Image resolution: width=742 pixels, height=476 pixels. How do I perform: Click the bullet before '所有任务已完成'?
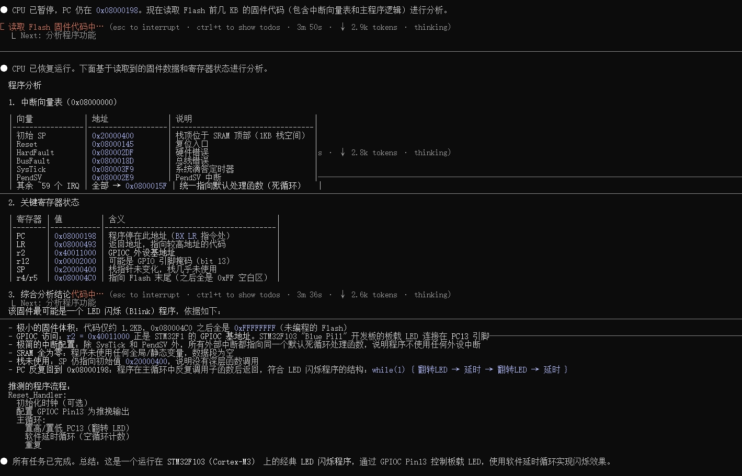4,461
